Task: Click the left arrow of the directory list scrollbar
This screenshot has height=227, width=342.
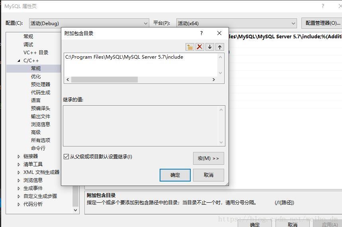Action: 68,79
